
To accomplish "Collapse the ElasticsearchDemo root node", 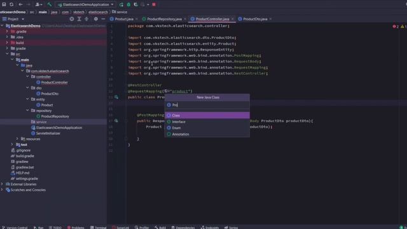I will pyautogui.click(x=3, y=25).
